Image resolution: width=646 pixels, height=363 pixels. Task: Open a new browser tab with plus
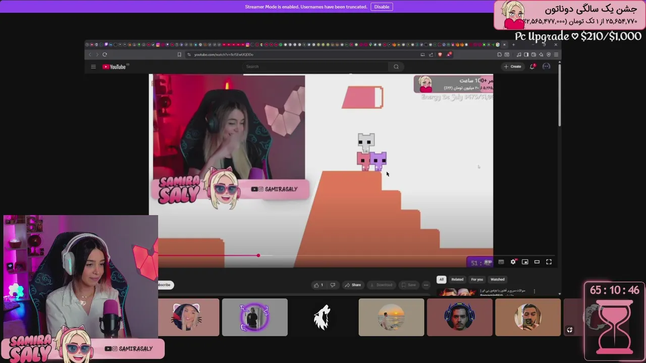[513, 44]
